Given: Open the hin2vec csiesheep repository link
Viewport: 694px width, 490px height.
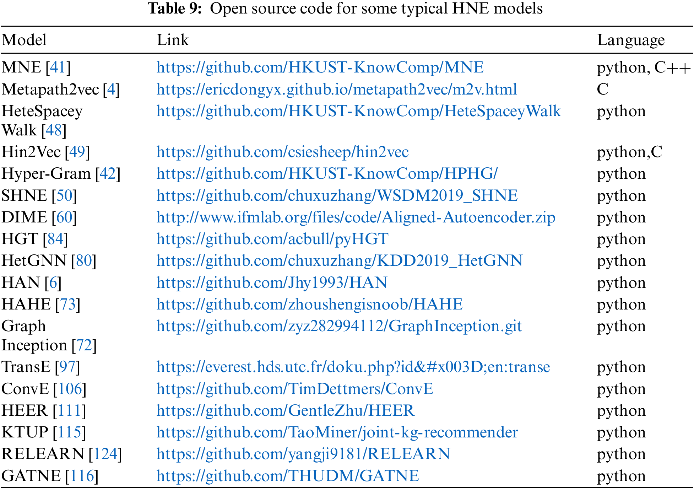Looking at the screenshot, I should coord(282,152).
